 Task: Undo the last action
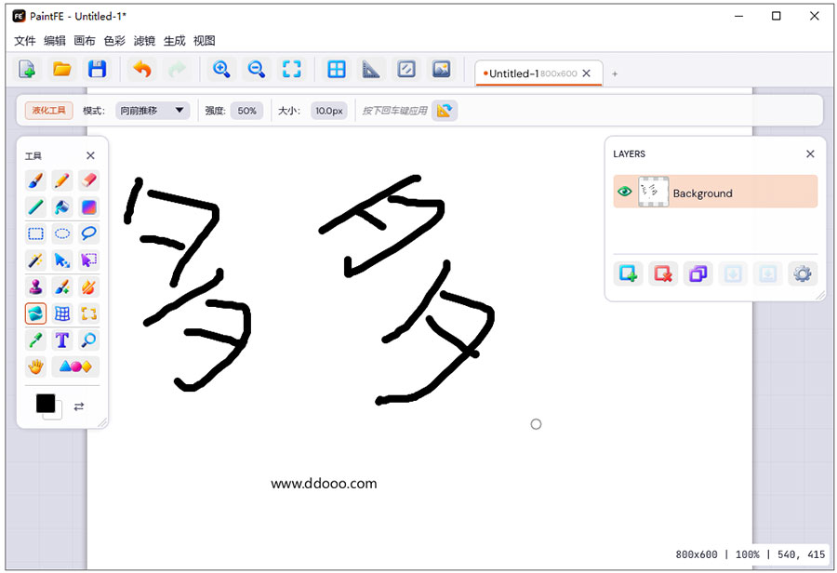[x=142, y=70]
